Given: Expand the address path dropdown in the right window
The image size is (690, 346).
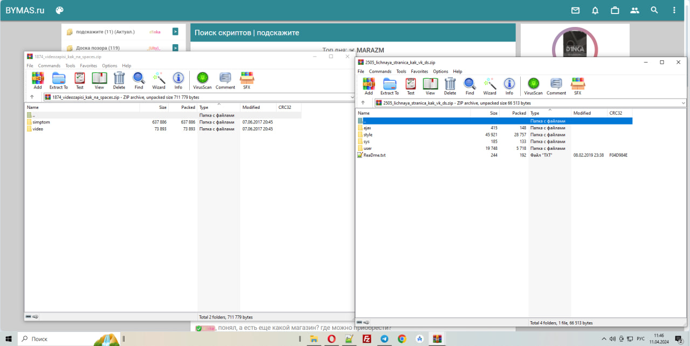Looking at the screenshot, I should [x=683, y=103].
